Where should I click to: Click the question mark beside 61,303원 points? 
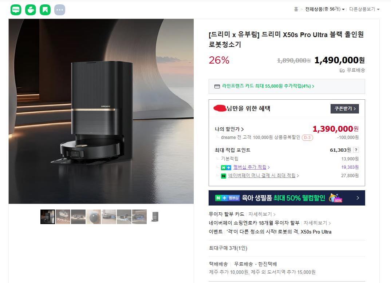point(356,150)
